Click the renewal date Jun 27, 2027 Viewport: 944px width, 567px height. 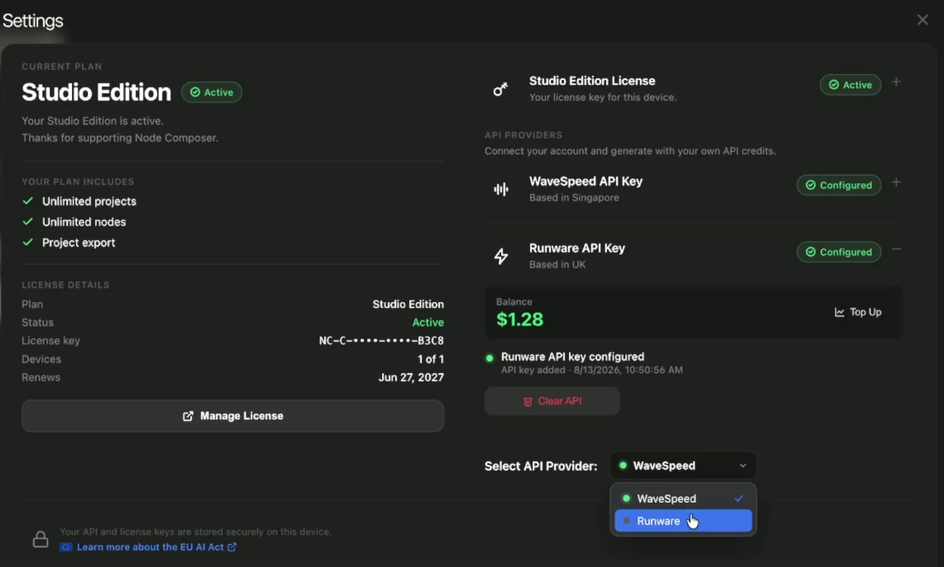[x=411, y=377]
